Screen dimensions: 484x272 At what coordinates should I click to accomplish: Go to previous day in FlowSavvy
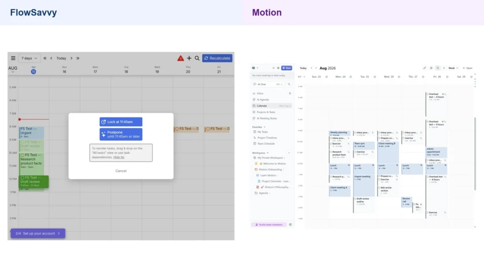click(x=51, y=58)
